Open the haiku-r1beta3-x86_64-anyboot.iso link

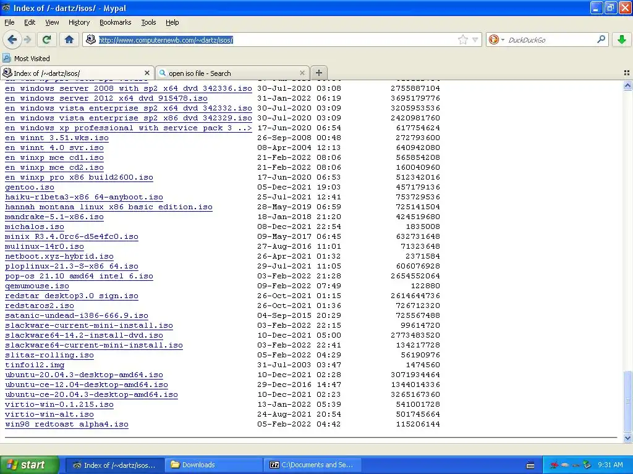tap(84, 197)
